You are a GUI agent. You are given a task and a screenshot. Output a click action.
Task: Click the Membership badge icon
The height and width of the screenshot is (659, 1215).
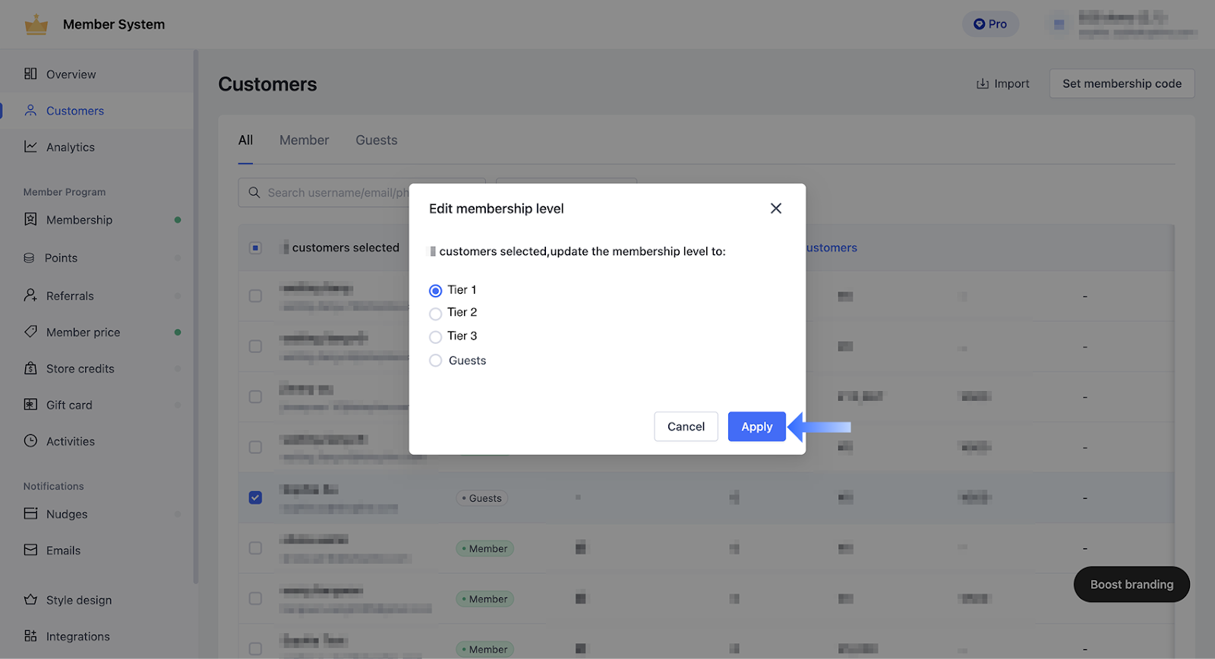coord(30,219)
